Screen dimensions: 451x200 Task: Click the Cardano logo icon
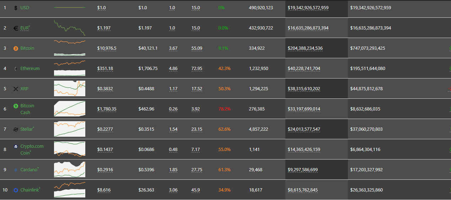(16, 170)
